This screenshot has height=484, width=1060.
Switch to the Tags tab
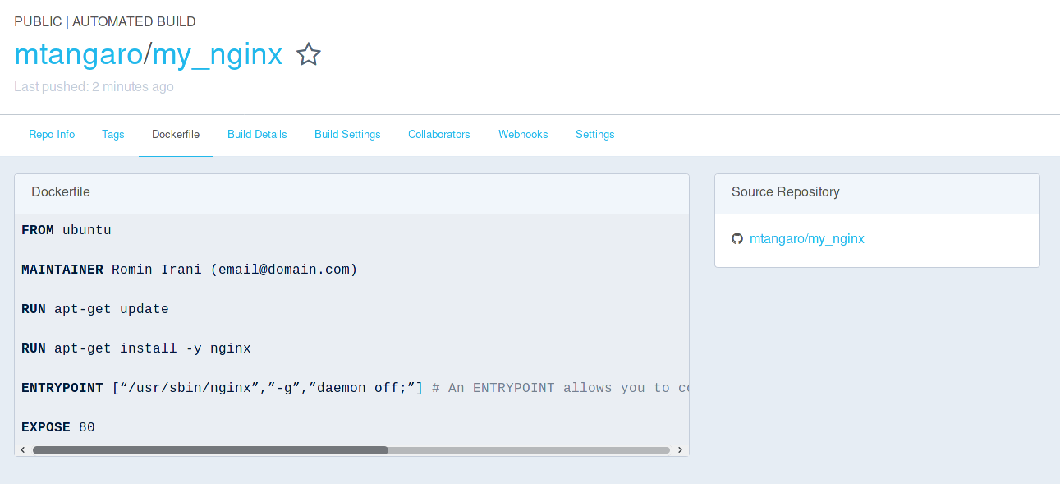113,134
